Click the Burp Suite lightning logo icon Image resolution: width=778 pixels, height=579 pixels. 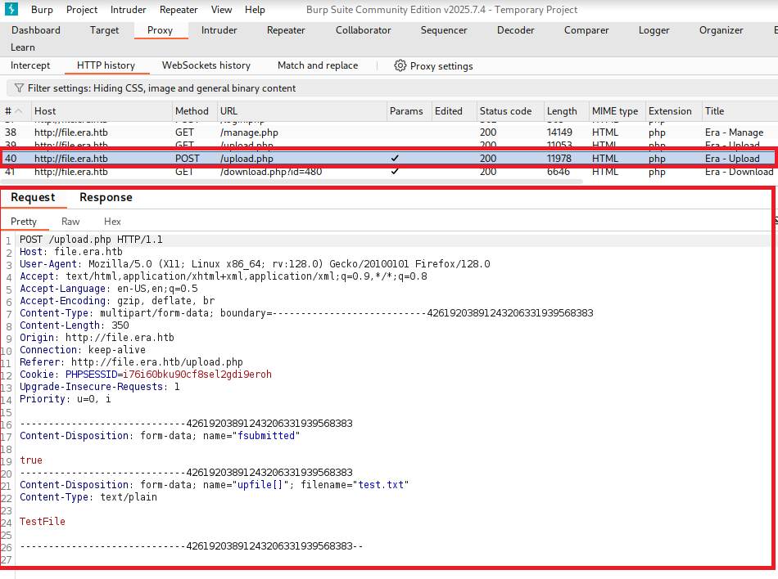pos(11,10)
